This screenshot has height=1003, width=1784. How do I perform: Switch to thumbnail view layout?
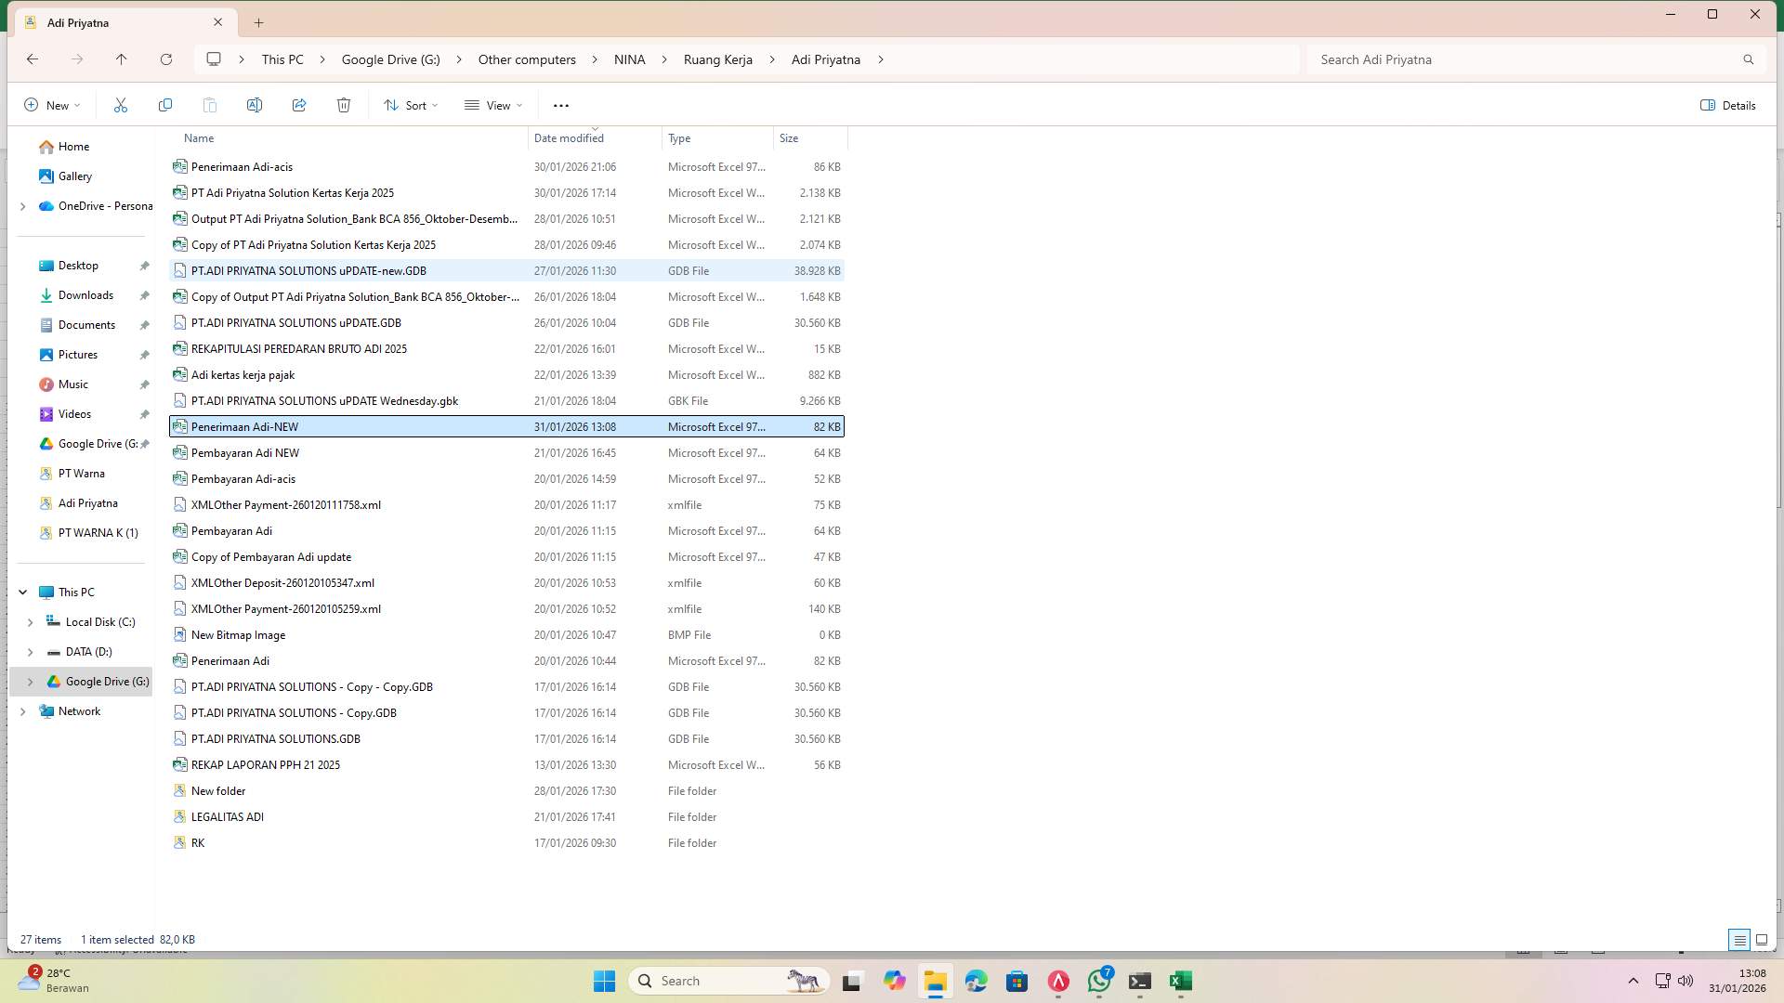click(x=1760, y=939)
